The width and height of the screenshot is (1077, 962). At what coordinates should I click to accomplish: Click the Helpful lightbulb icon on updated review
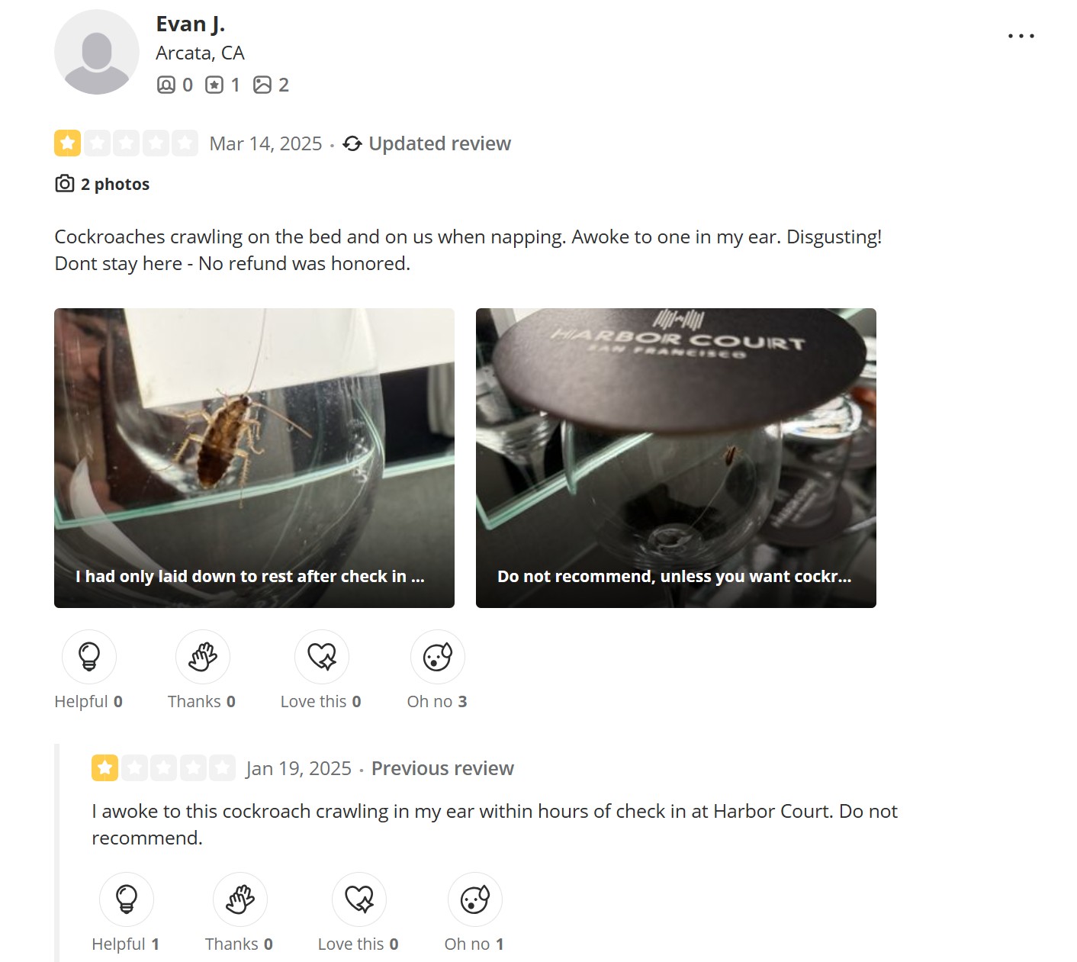point(89,657)
